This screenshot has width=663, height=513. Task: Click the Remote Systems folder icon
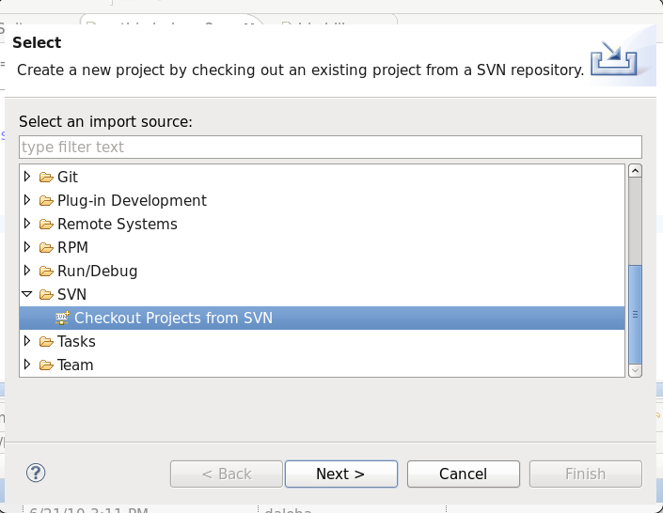point(46,225)
